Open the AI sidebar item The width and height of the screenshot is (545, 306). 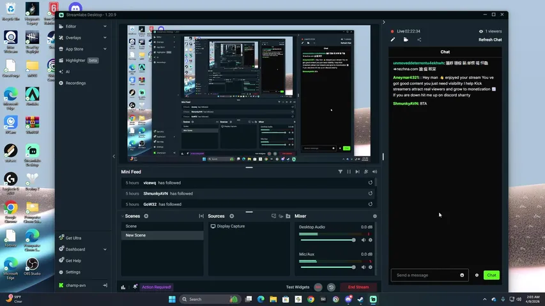click(x=68, y=72)
